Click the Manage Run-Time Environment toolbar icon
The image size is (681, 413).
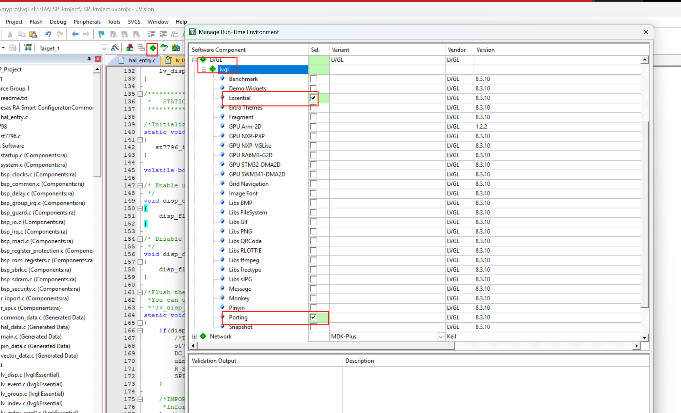click(153, 48)
